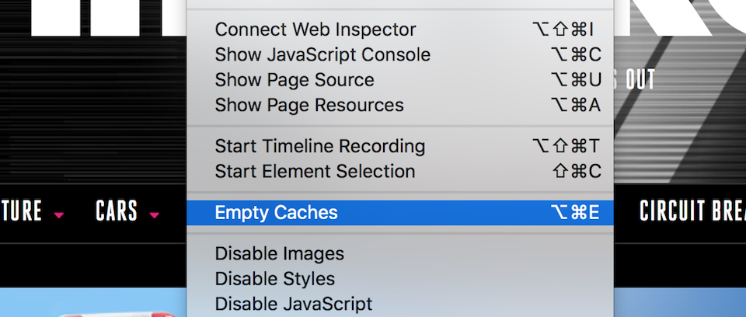The image size is (746, 317).
Task: Choose Start Element Selection
Action: [x=399, y=172]
